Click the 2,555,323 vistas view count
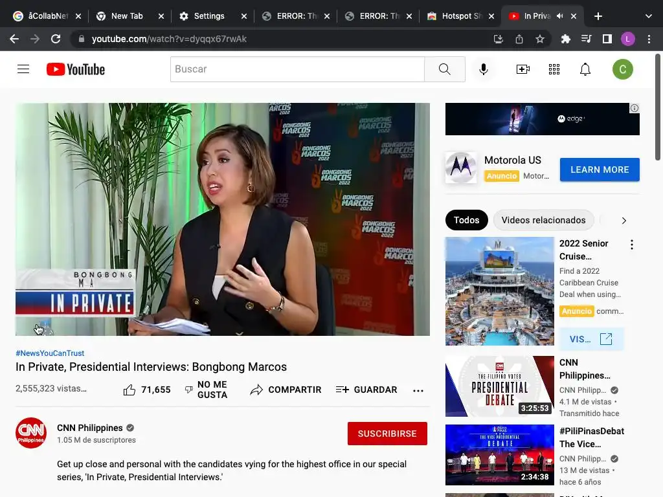 point(51,388)
